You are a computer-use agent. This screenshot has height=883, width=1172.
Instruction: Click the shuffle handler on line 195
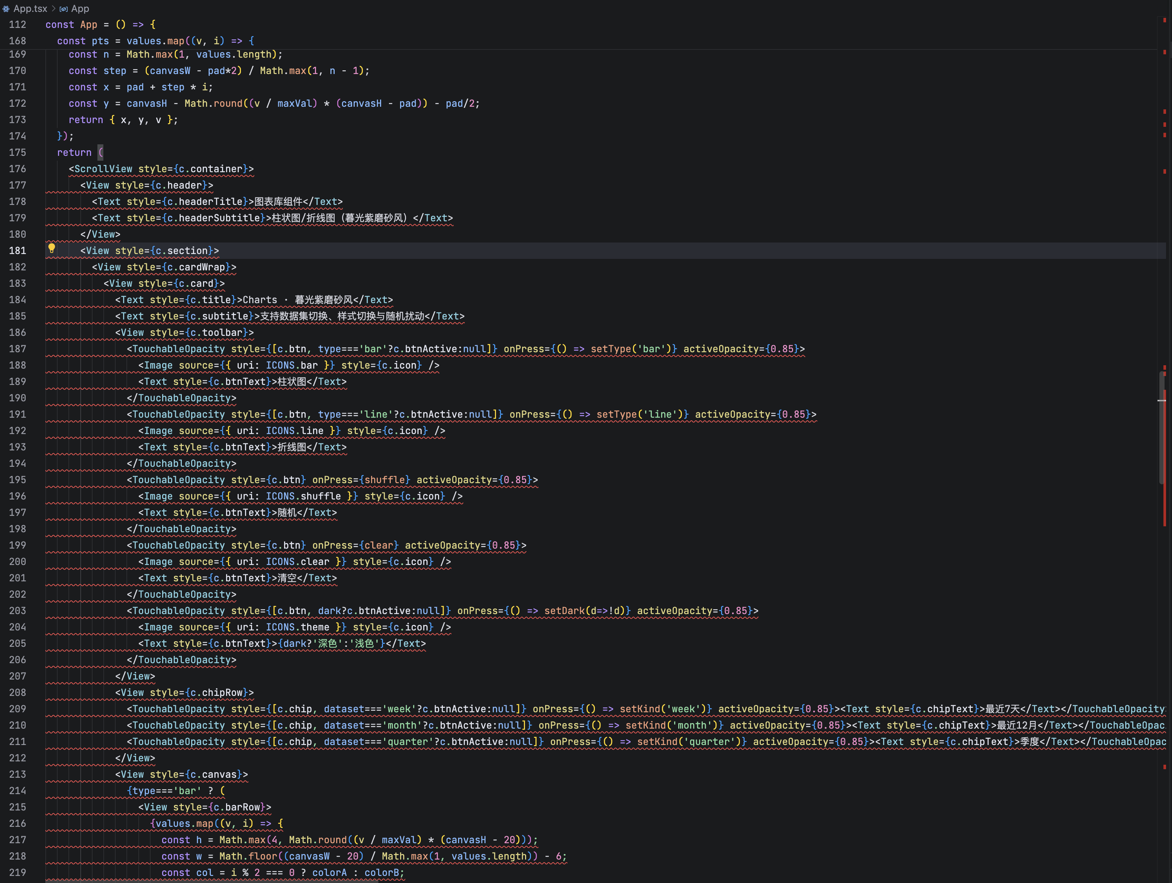[x=386, y=480]
